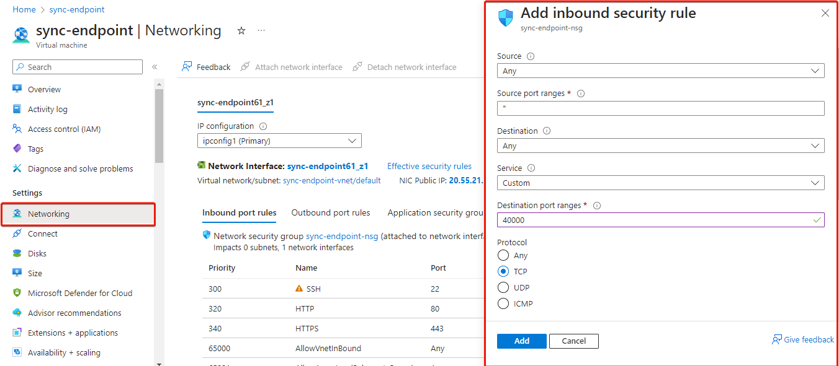Click the info icon next to Source port ranges
The height and width of the screenshot is (366, 839).
[581, 94]
